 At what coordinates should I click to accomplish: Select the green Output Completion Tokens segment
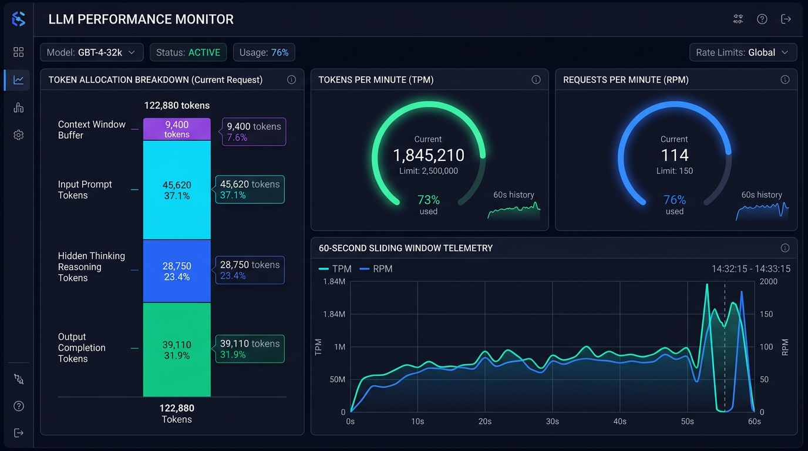(x=177, y=350)
